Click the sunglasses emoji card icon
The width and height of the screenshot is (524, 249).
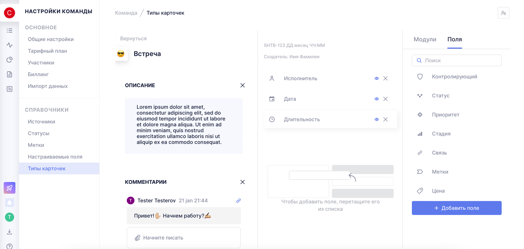tap(121, 54)
